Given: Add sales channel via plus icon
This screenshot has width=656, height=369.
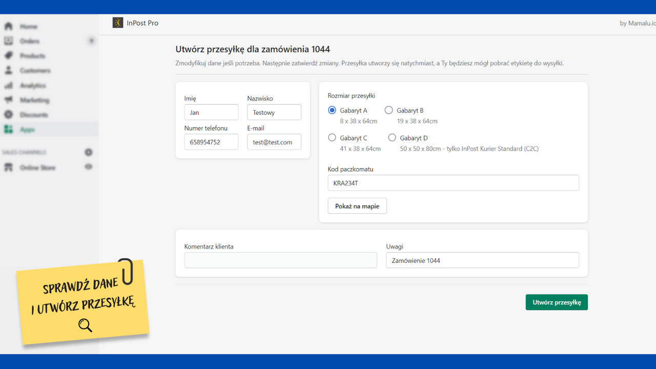Looking at the screenshot, I should 89,152.
